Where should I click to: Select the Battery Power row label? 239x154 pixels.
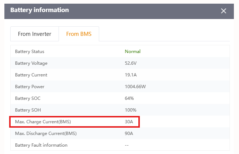(30, 87)
